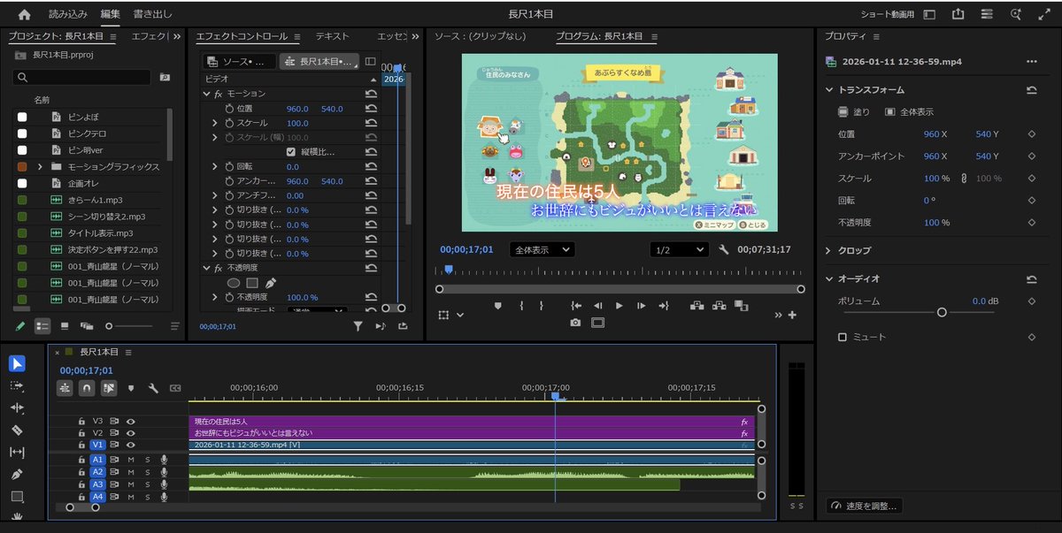Expand the モーショングラフィックス folder
This screenshot has height=533, width=1062.
[40, 166]
